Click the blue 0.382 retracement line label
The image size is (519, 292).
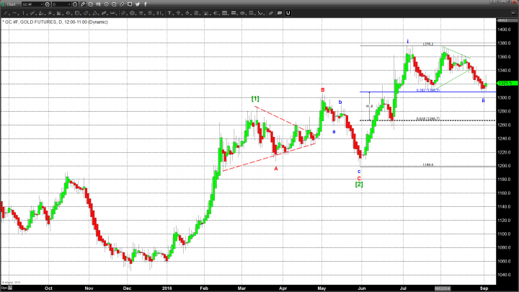428,90
